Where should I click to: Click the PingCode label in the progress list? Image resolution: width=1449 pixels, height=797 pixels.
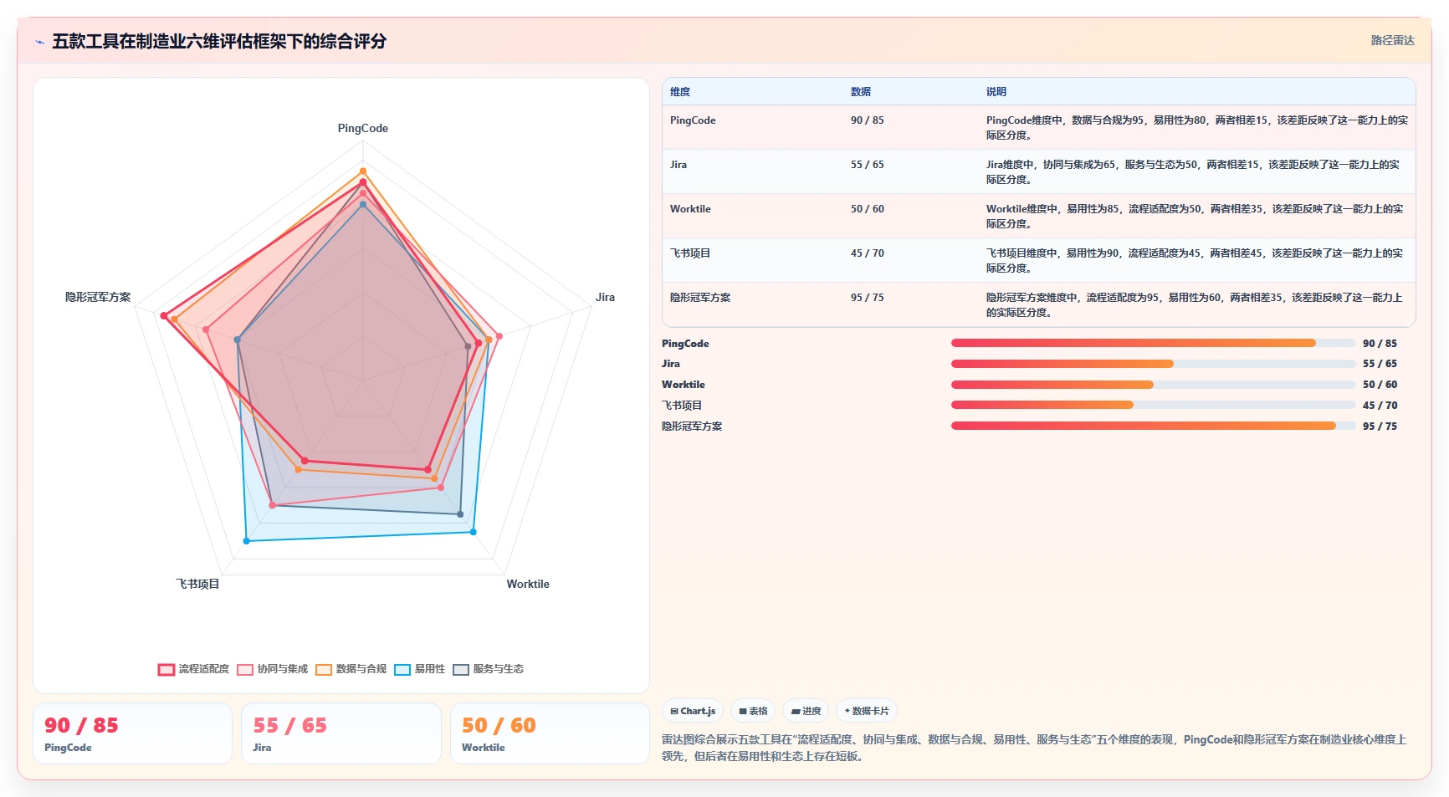(x=685, y=344)
